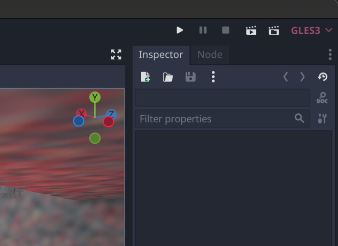Screen dimensions: 338x246
Task: Play the project
Action: 179,30
